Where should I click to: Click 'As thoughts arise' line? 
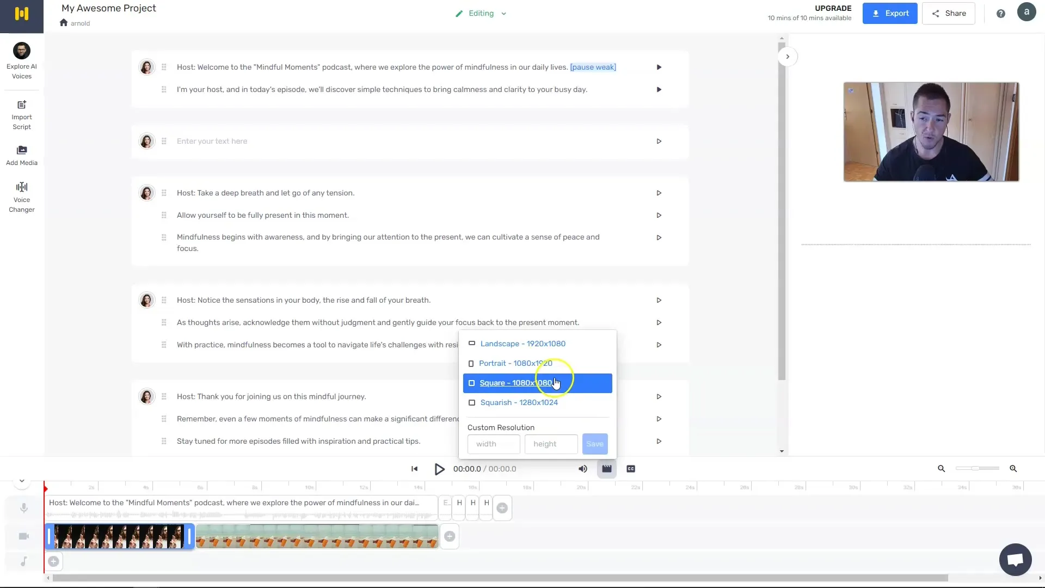[378, 322]
